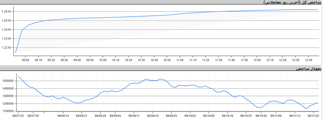This screenshot has height=120, width=323.
Task: Select the 10:08 tick on the time axis
Action: [x=103, y=60]
